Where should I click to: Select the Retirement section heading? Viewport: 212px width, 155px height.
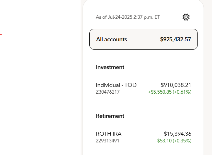[x=110, y=116]
